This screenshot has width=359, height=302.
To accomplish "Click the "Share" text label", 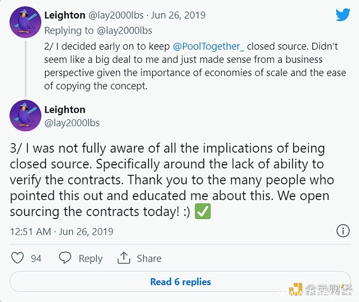I will pyautogui.click(x=149, y=258).
